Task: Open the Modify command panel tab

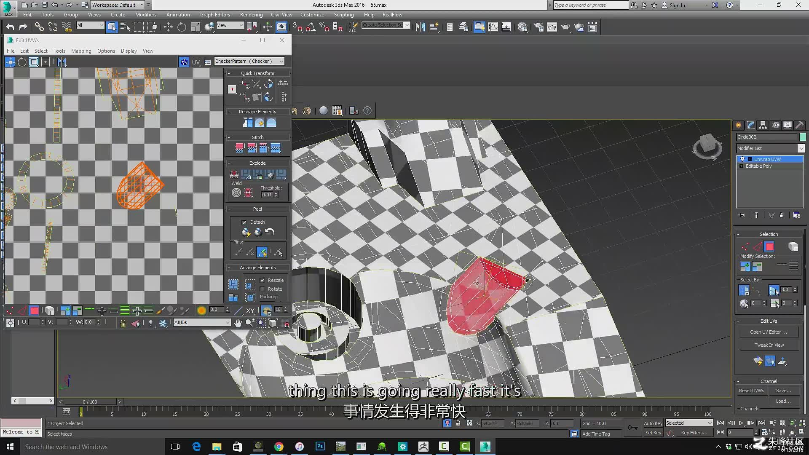Action: click(750, 125)
